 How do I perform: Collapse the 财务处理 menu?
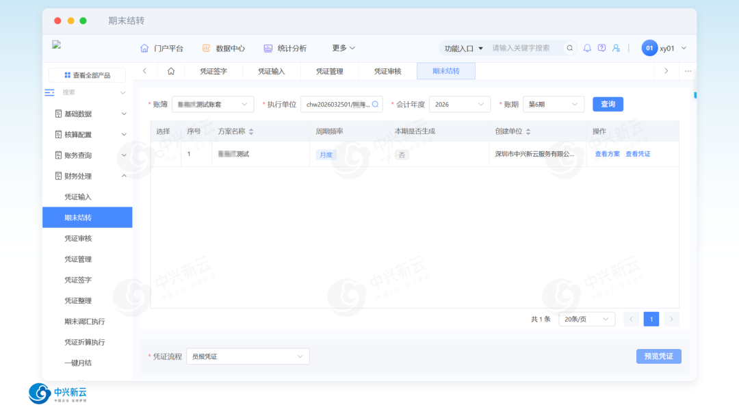point(124,176)
